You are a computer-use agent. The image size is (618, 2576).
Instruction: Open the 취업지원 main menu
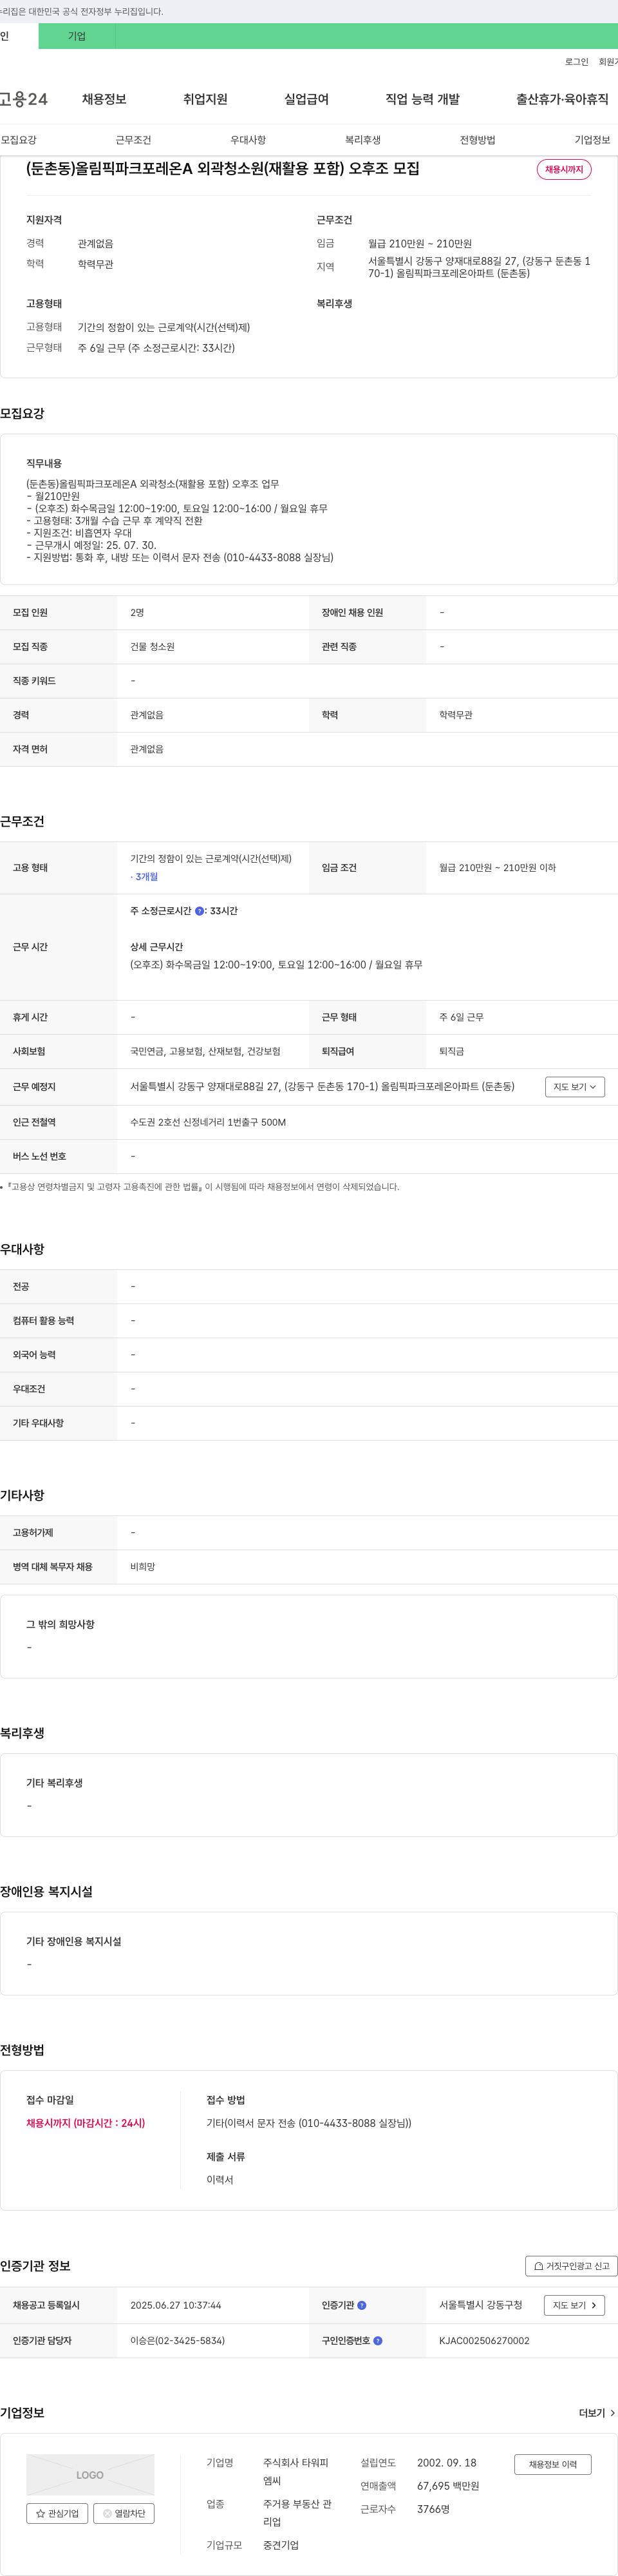[x=205, y=99]
